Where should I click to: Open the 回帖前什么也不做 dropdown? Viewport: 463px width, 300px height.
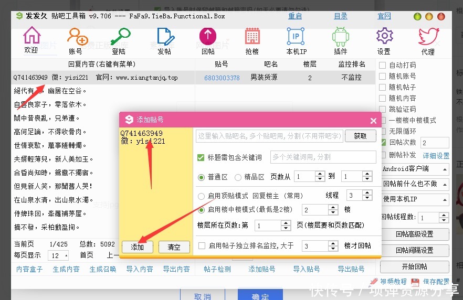(415, 184)
